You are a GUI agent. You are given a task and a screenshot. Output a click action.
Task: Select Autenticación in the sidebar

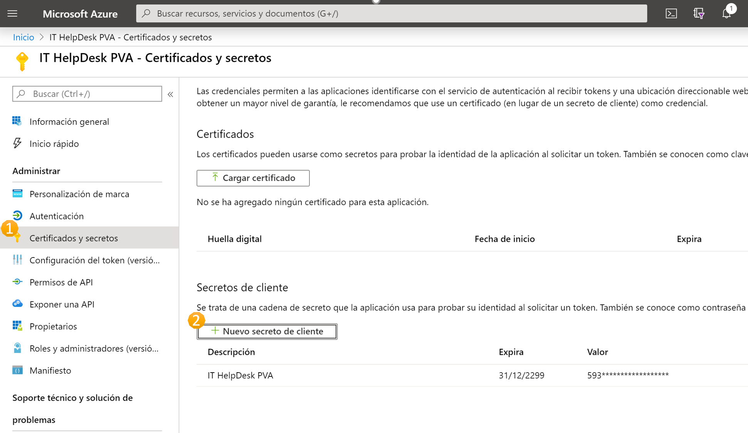[x=57, y=216]
